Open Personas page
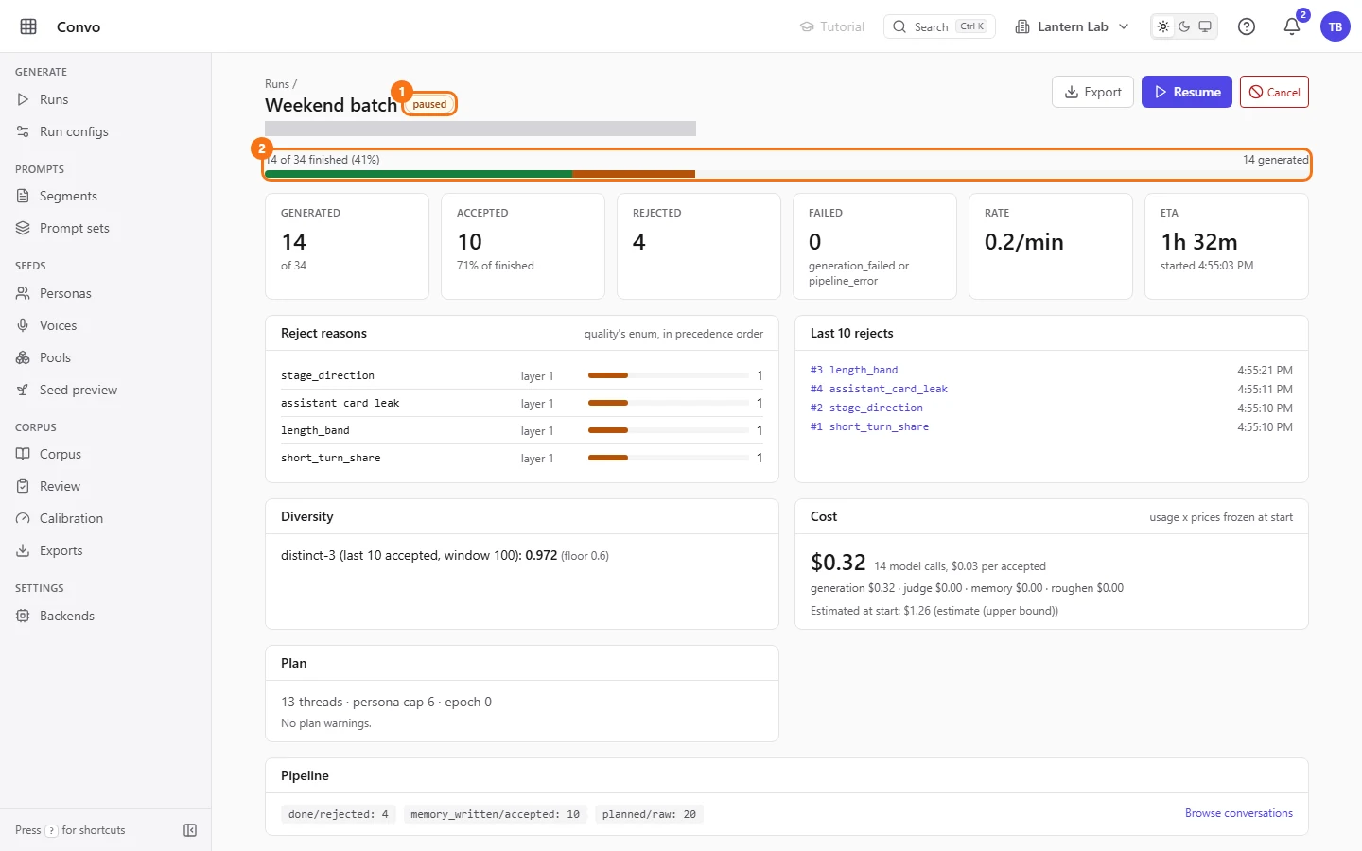Screen dimensions: 1362x851 (x=105, y=293)
